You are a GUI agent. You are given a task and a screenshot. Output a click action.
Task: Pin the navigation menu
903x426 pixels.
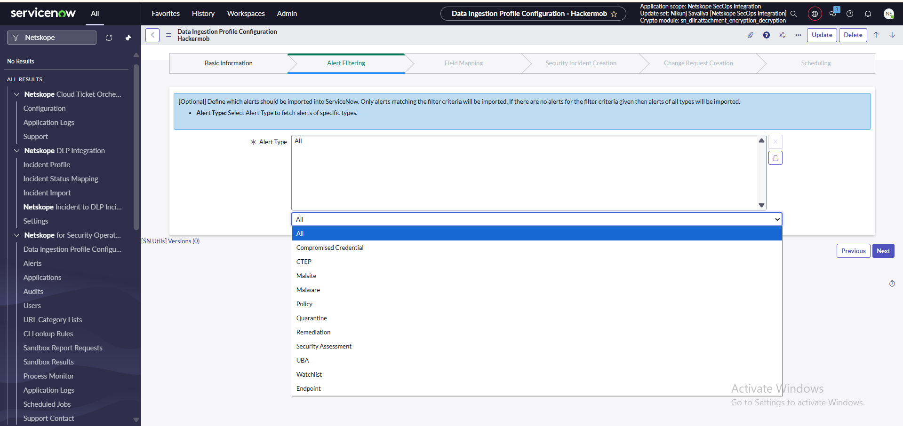point(128,38)
